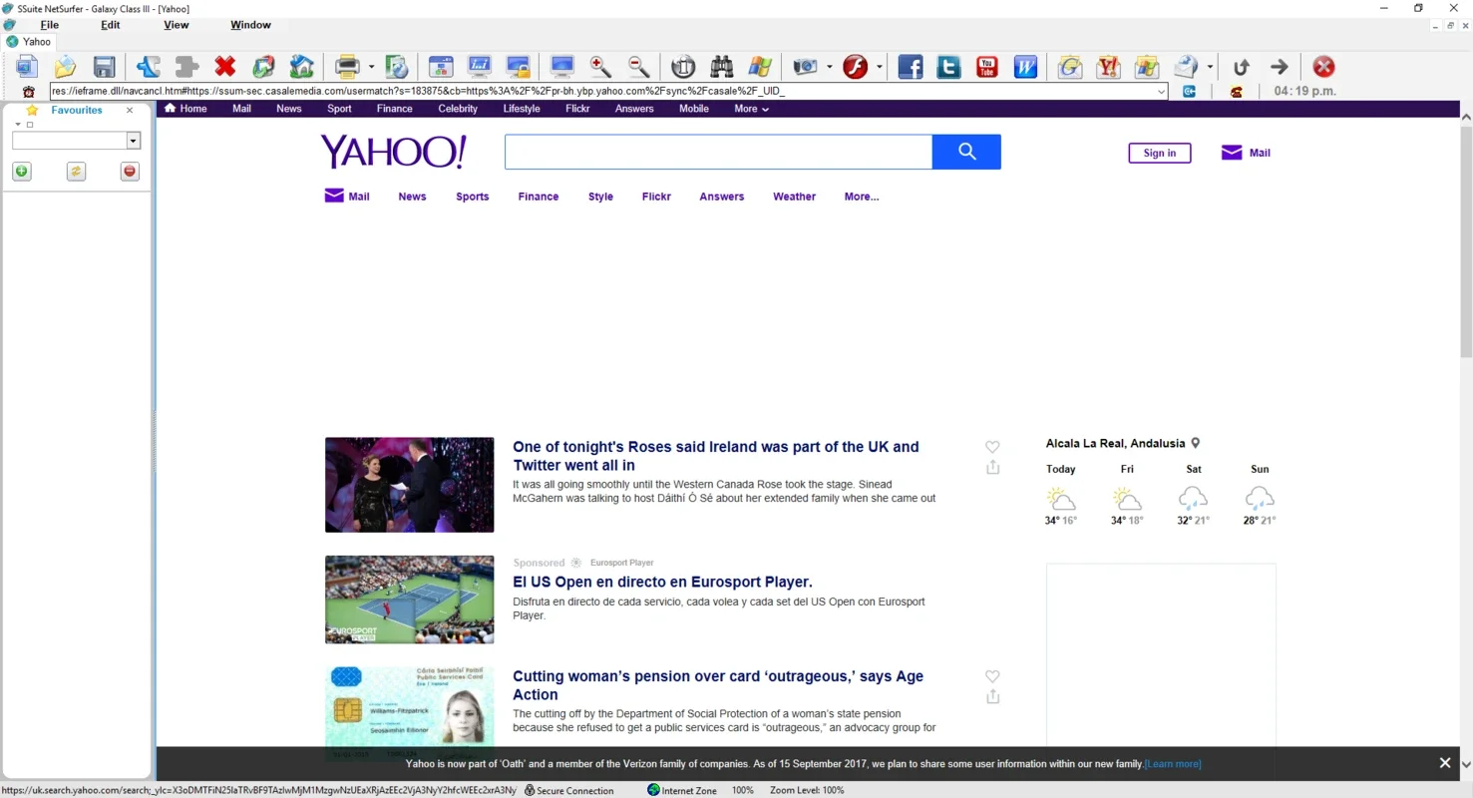Expand the mail send dropdown arrow
Image resolution: width=1473 pixels, height=798 pixels.
[x=1210, y=68]
